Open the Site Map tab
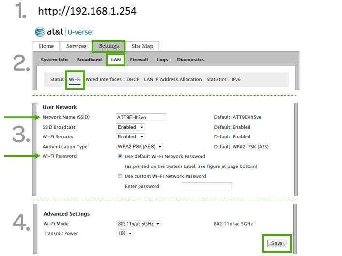The width and height of the screenshot is (342, 256). [142, 46]
